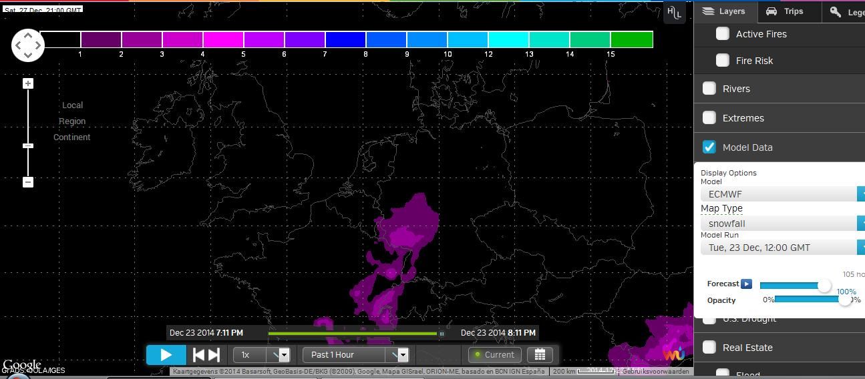Uncheck the Model Data layer
Viewport: 865px width, 379px height.
[x=709, y=147]
